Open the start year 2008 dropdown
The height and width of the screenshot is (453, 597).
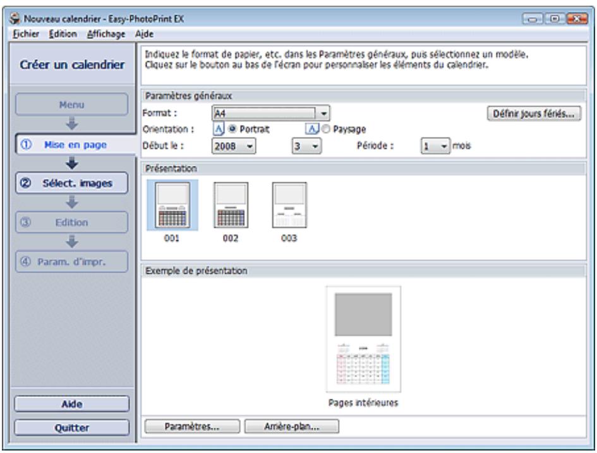pos(233,146)
